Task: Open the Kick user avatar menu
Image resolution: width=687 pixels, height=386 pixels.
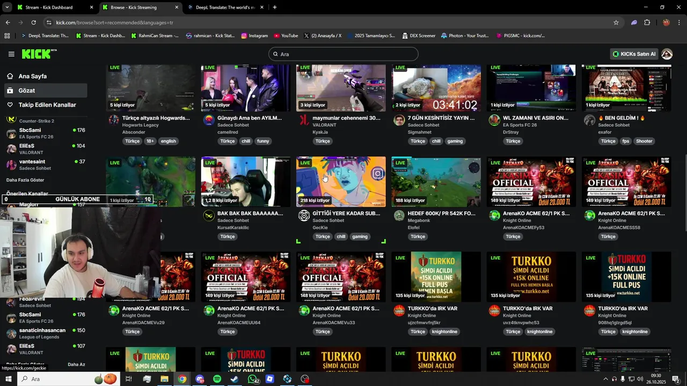Action: 667,54
